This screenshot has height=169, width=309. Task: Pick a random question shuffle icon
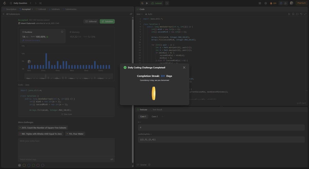40,3
